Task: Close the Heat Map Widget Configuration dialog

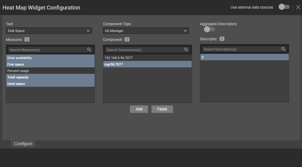Action: coord(298,7)
